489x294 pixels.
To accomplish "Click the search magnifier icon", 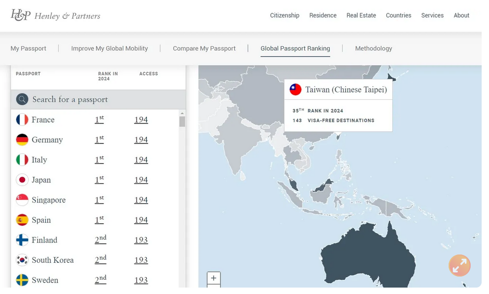I will pos(22,99).
